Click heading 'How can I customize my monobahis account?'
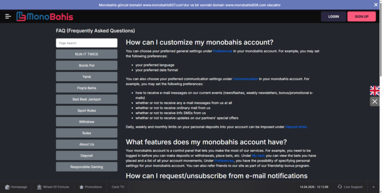Image resolution: width=382 pixels, height=193 pixels. (199, 42)
